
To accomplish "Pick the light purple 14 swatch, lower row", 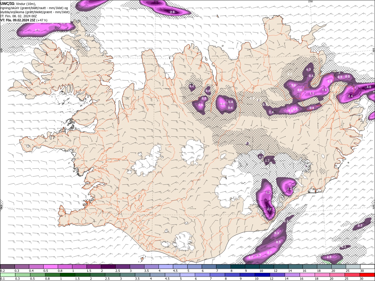I will (x=292, y=275).
